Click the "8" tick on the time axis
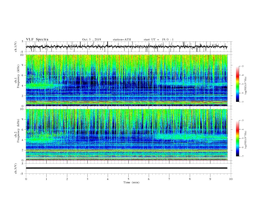 190,179
